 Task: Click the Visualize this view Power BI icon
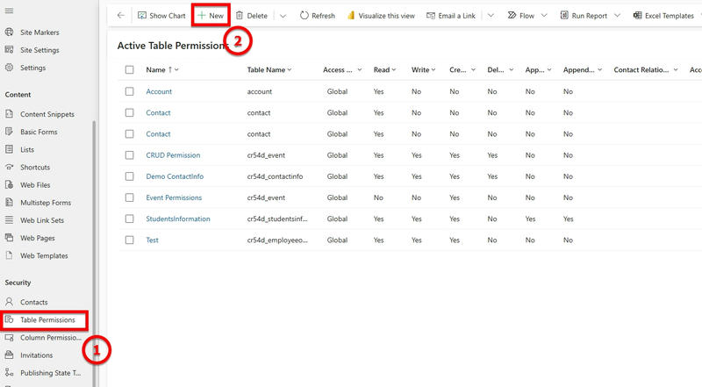pyautogui.click(x=351, y=16)
